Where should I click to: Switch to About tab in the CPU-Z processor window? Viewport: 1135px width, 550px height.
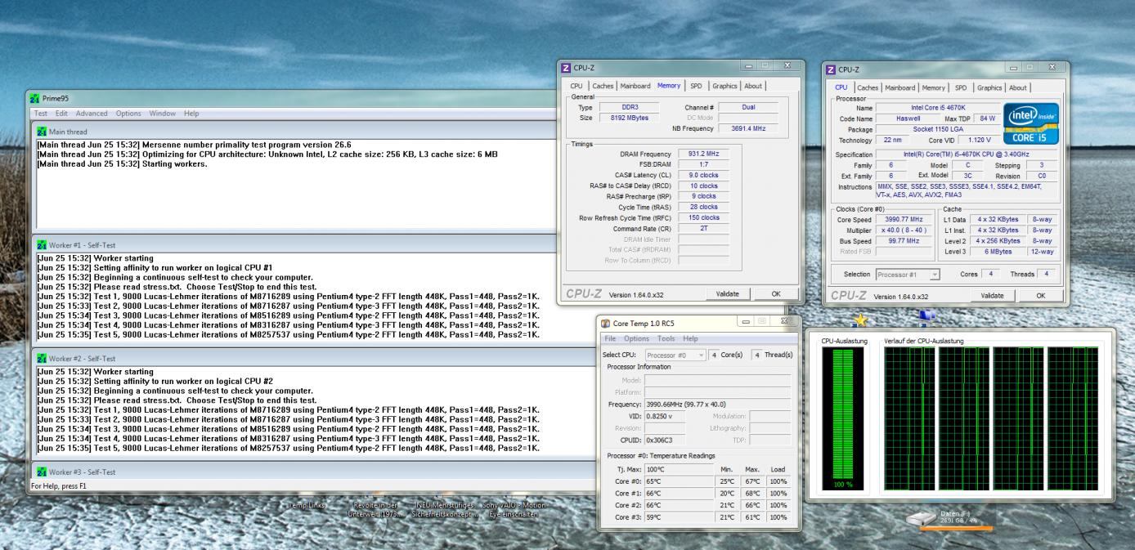click(x=1018, y=87)
